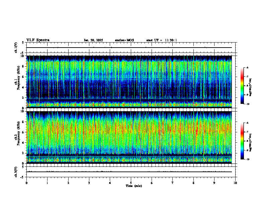Click the "-5" voltage tick on ch.3(V) axis
This screenshot has height=205, width=265.
pyautogui.click(x=22, y=177)
